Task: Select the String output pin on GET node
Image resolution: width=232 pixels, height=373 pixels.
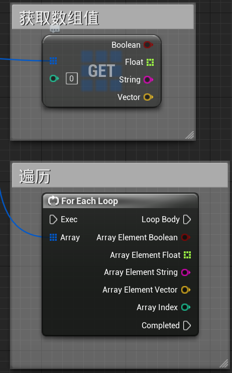Action: point(148,80)
